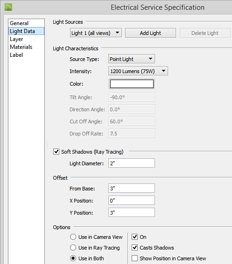Toggle Soft Shadows (Ray Tracing) checkbox

pyautogui.click(x=56, y=151)
